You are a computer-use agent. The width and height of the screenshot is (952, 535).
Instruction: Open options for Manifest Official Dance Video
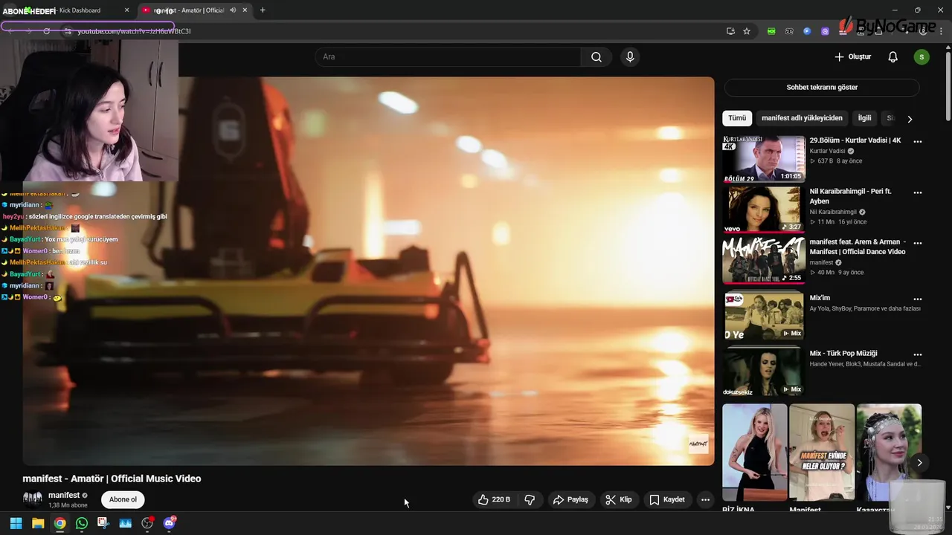click(918, 243)
